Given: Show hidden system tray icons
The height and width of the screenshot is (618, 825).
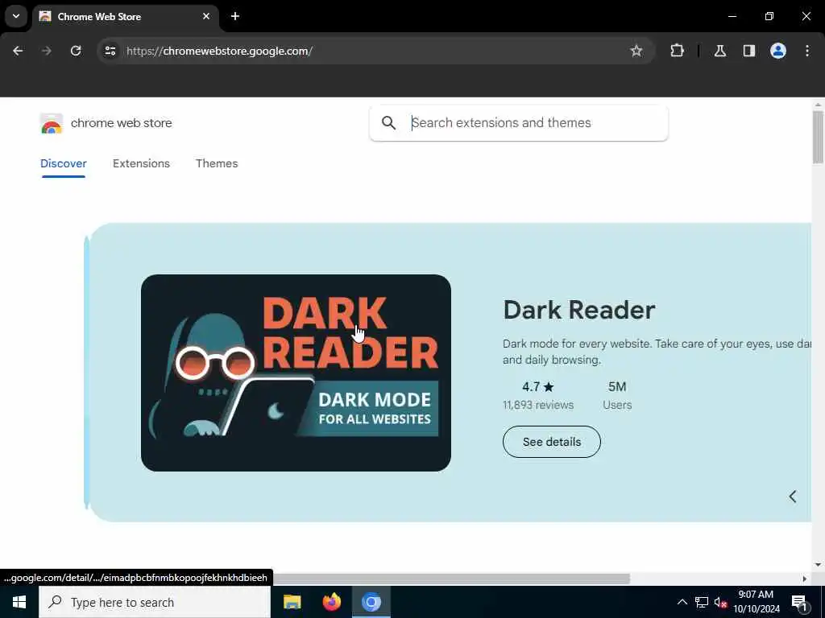Looking at the screenshot, I should [682, 602].
